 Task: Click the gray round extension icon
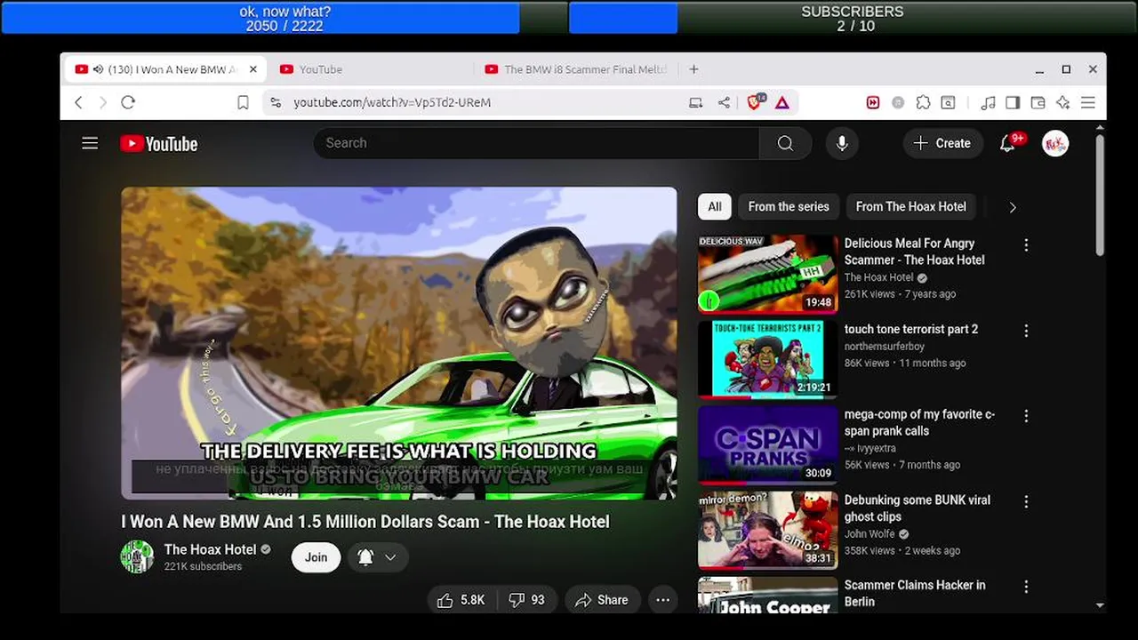pos(898,102)
